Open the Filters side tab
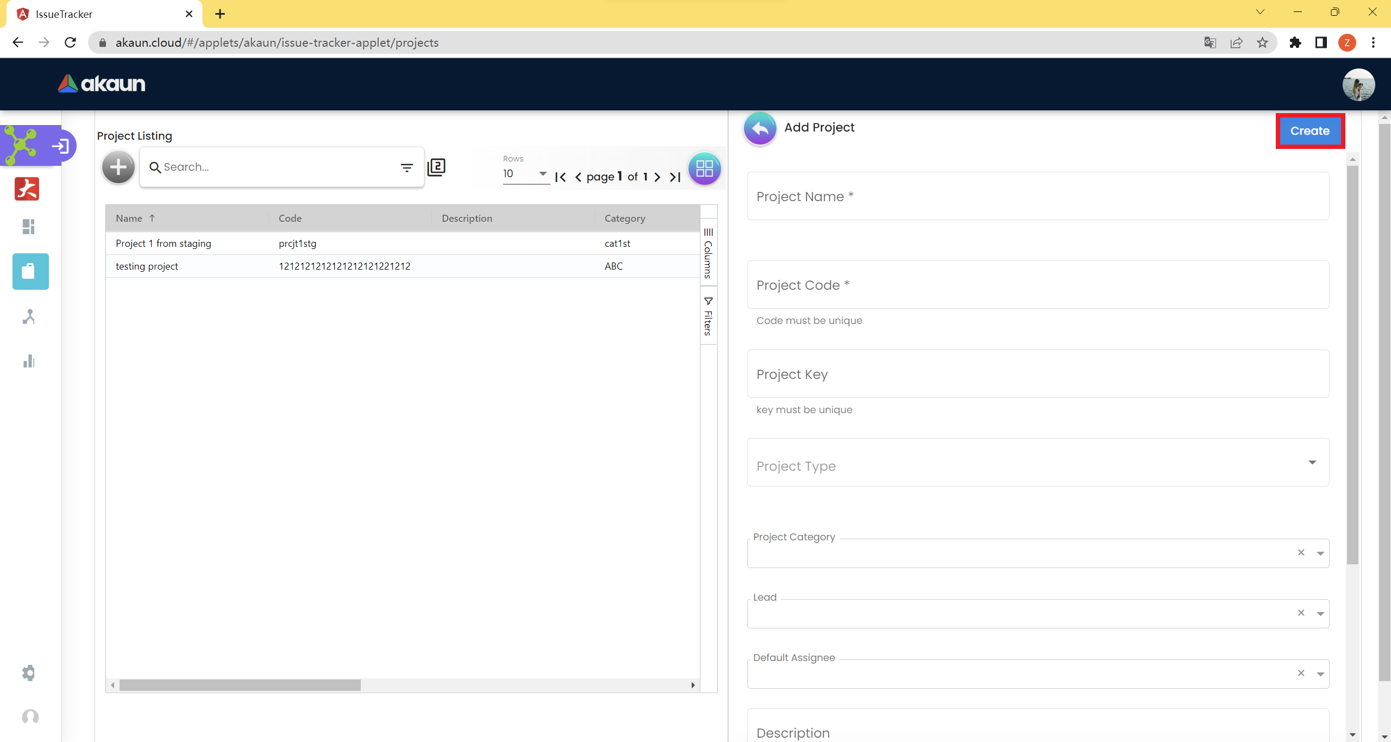The height and width of the screenshot is (742, 1391). (x=708, y=316)
